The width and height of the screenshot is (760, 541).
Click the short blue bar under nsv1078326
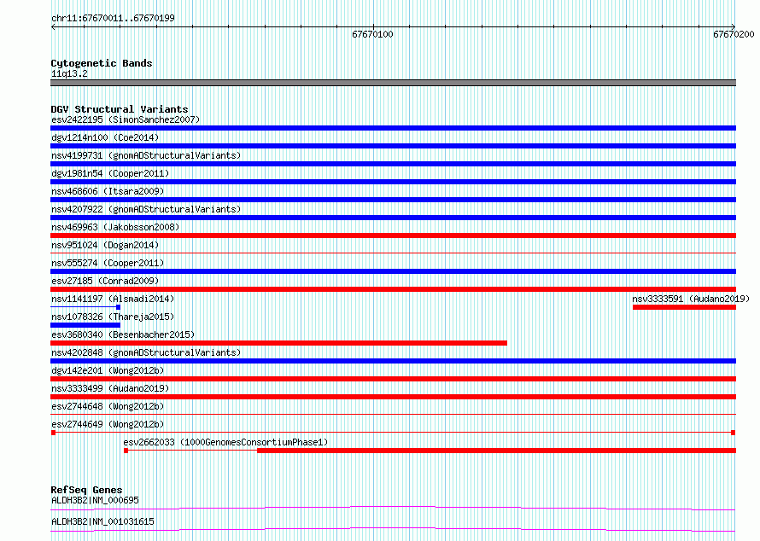pyautogui.click(x=85, y=325)
